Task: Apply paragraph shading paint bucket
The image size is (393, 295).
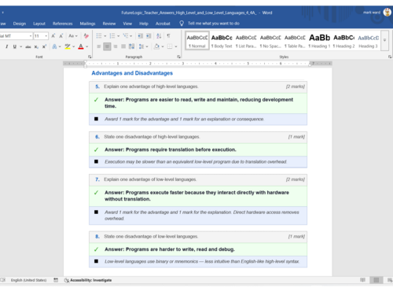Action: click(x=156, y=46)
